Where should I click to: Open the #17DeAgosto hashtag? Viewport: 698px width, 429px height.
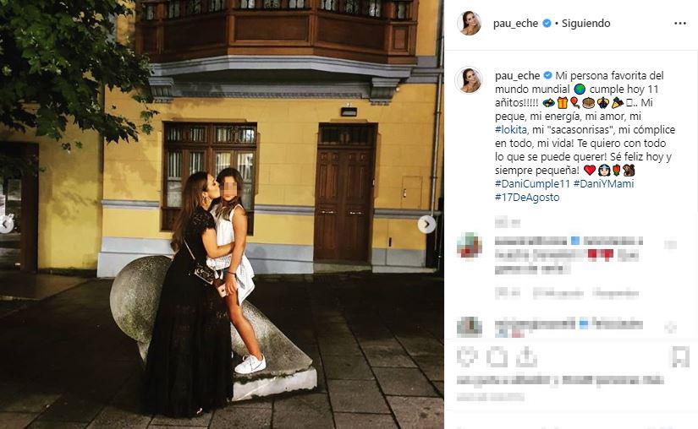(527, 197)
